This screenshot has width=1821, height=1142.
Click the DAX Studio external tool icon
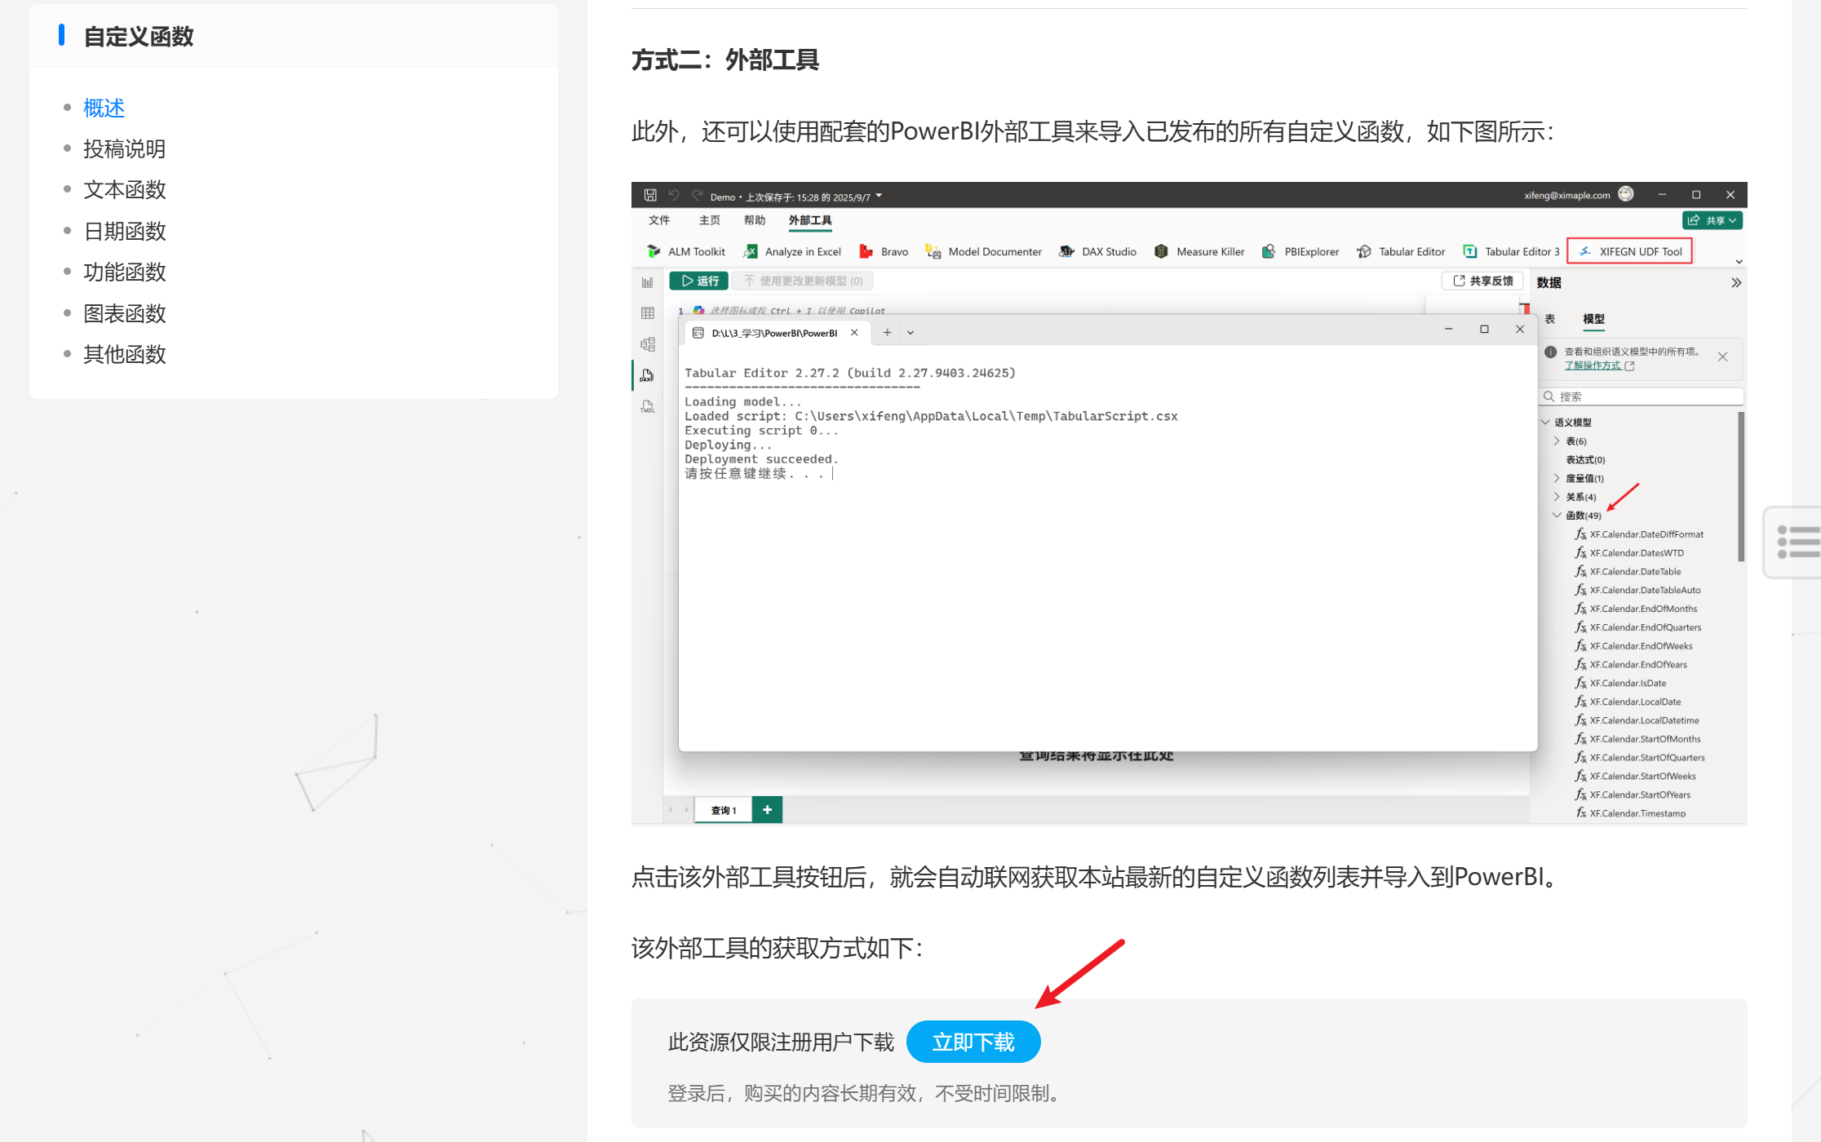[1066, 251]
